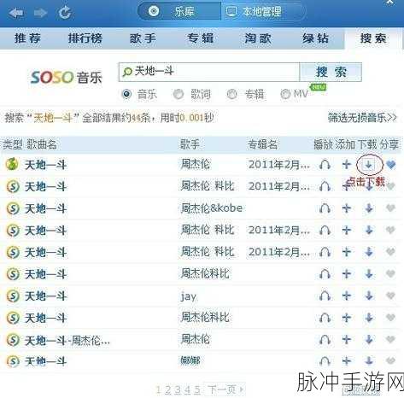Click the blue heart on the first result

391,165
